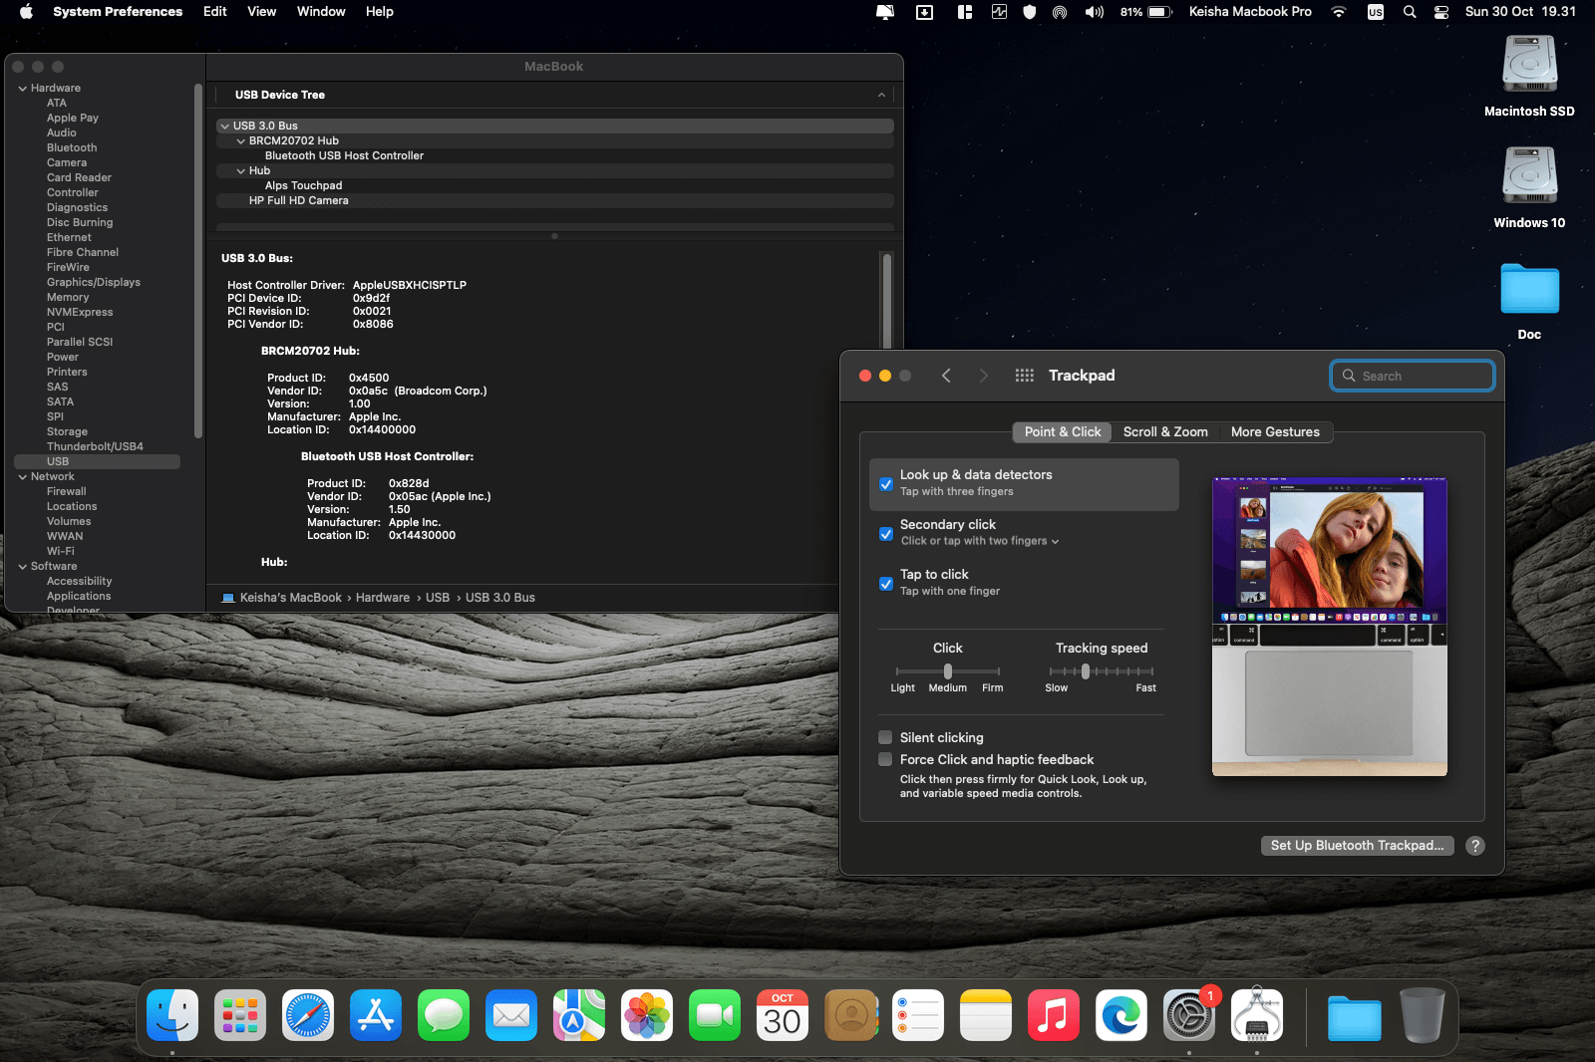The width and height of the screenshot is (1595, 1062).
Task: Open Spotlight search in the menu bar
Action: [x=1410, y=12]
